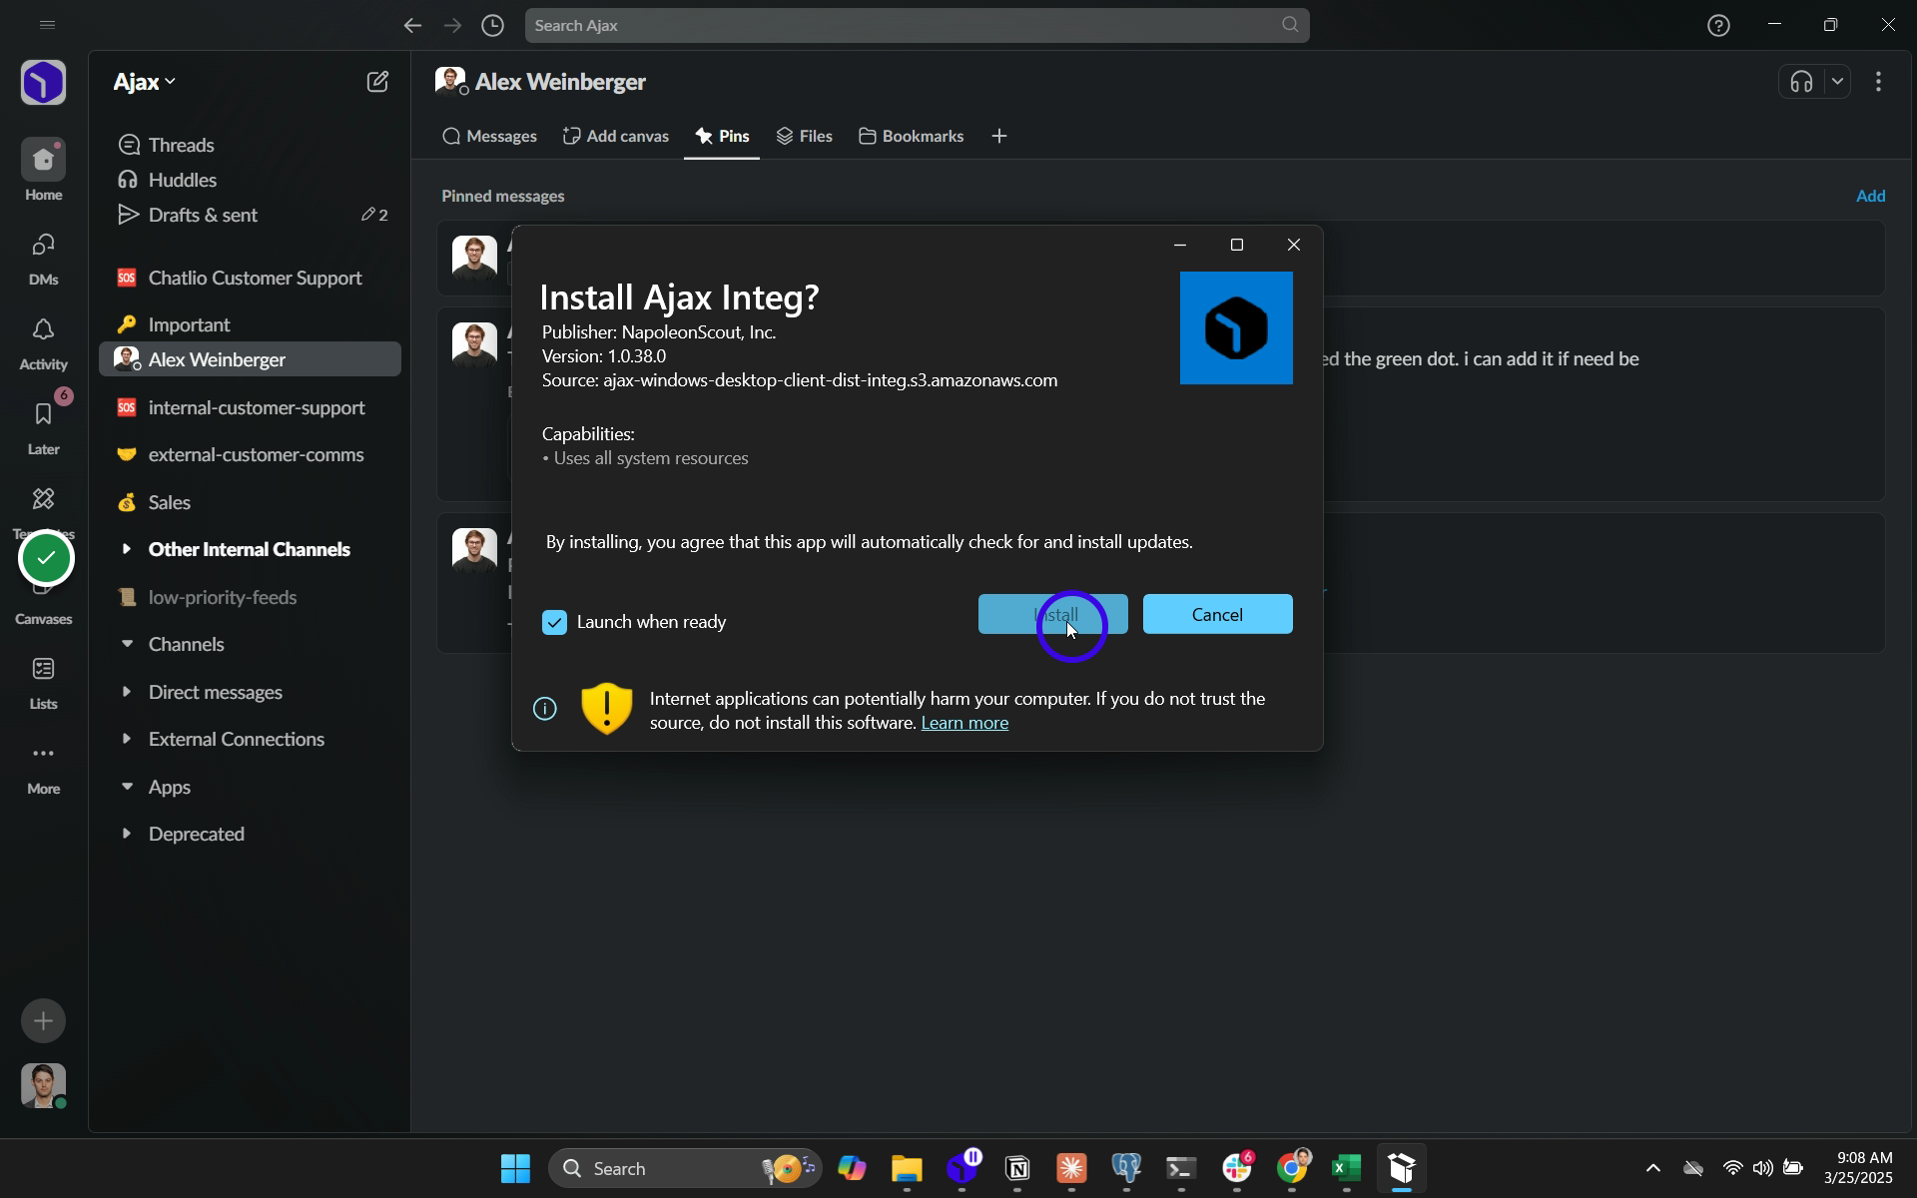Go back in history arrow
The height and width of the screenshot is (1198, 1917).
(412, 25)
